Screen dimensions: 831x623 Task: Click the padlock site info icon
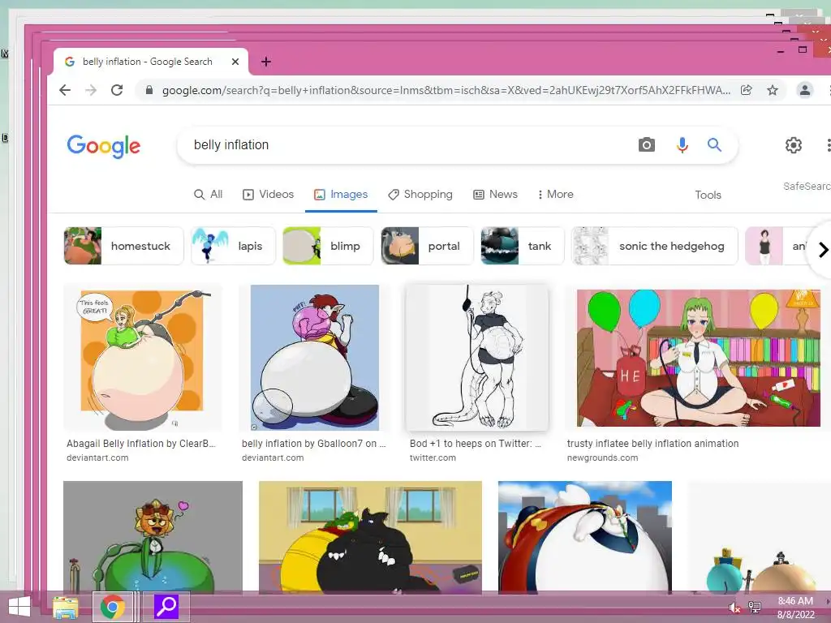pyautogui.click(x=149, y=90)
